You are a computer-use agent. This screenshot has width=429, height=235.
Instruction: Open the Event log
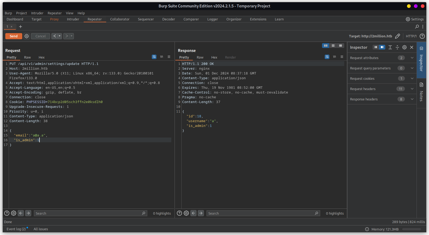(x=16, y=229)
